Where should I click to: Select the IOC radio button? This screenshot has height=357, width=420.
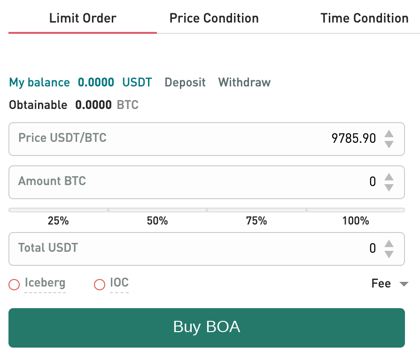(x=100, y=284)
